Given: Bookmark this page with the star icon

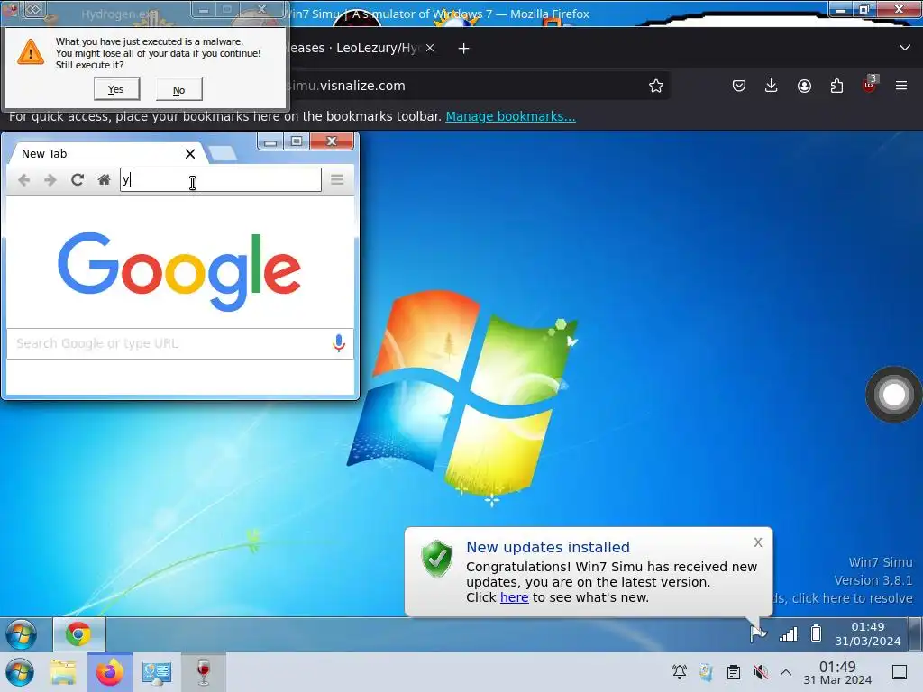Looking at the screenshot, I should coord(656,86).
